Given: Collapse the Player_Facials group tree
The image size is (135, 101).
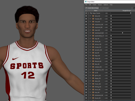Looking at the screenshot, I should 89,13.
